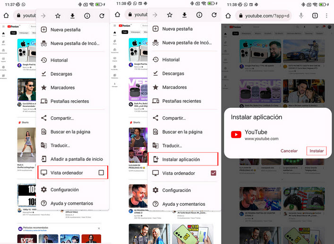
Task: Open Marcadores in the left menu
Action: coord(73,87)
